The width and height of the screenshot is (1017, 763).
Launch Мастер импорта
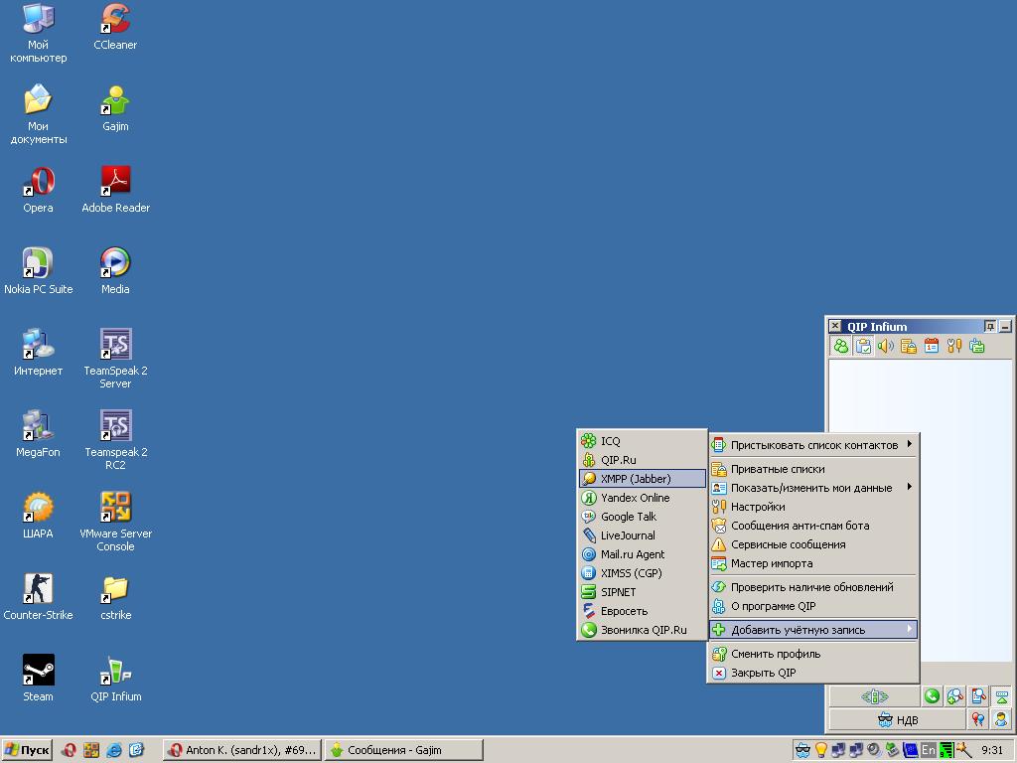(812, 563)
